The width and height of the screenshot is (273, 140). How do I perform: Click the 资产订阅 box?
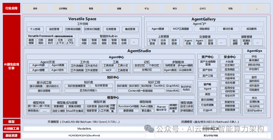click(x=207, y=76)
